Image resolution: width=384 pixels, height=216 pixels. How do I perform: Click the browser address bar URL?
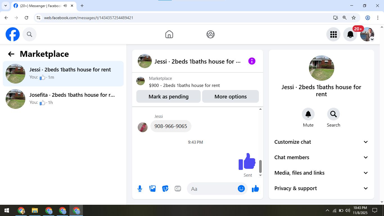pyautogui.click(x=89, y=18)
